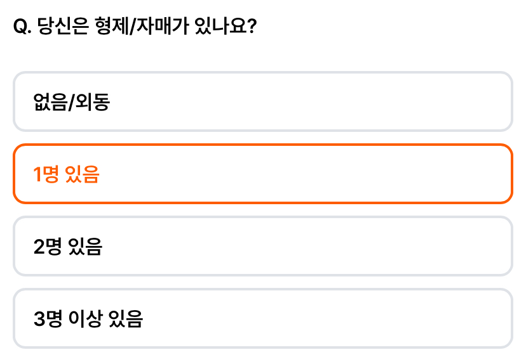Deselect the currently selected 1명 있음 choice
This screenshot has width=526, height=357.
point(262,174)
